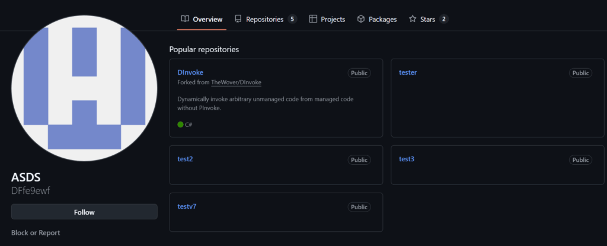Go to the test2 repository
This screenshot has width=607, height=246.
click(x=185, y=159)
